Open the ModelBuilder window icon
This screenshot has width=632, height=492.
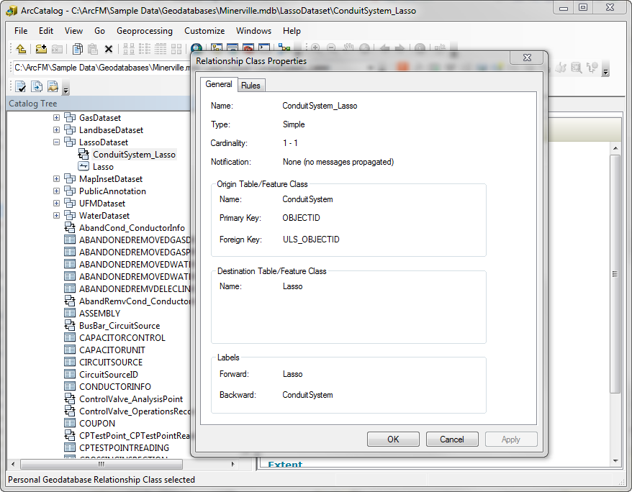(284, 49)
